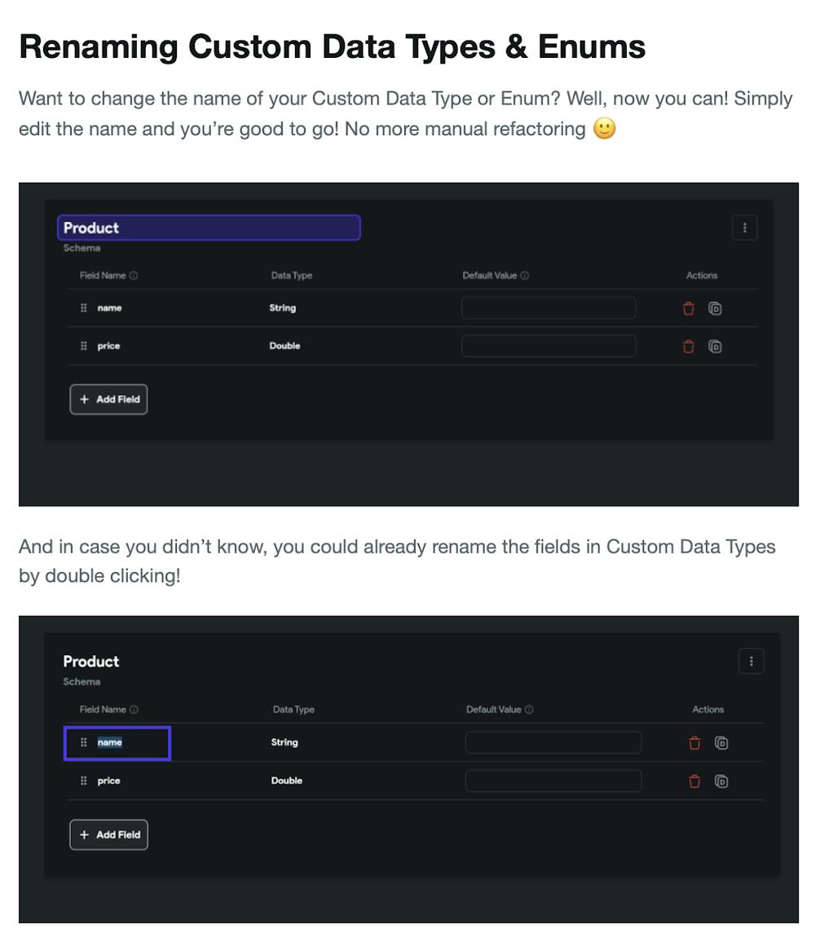Duplicate the highlighted "name" field in lower schema

(721, 742)
